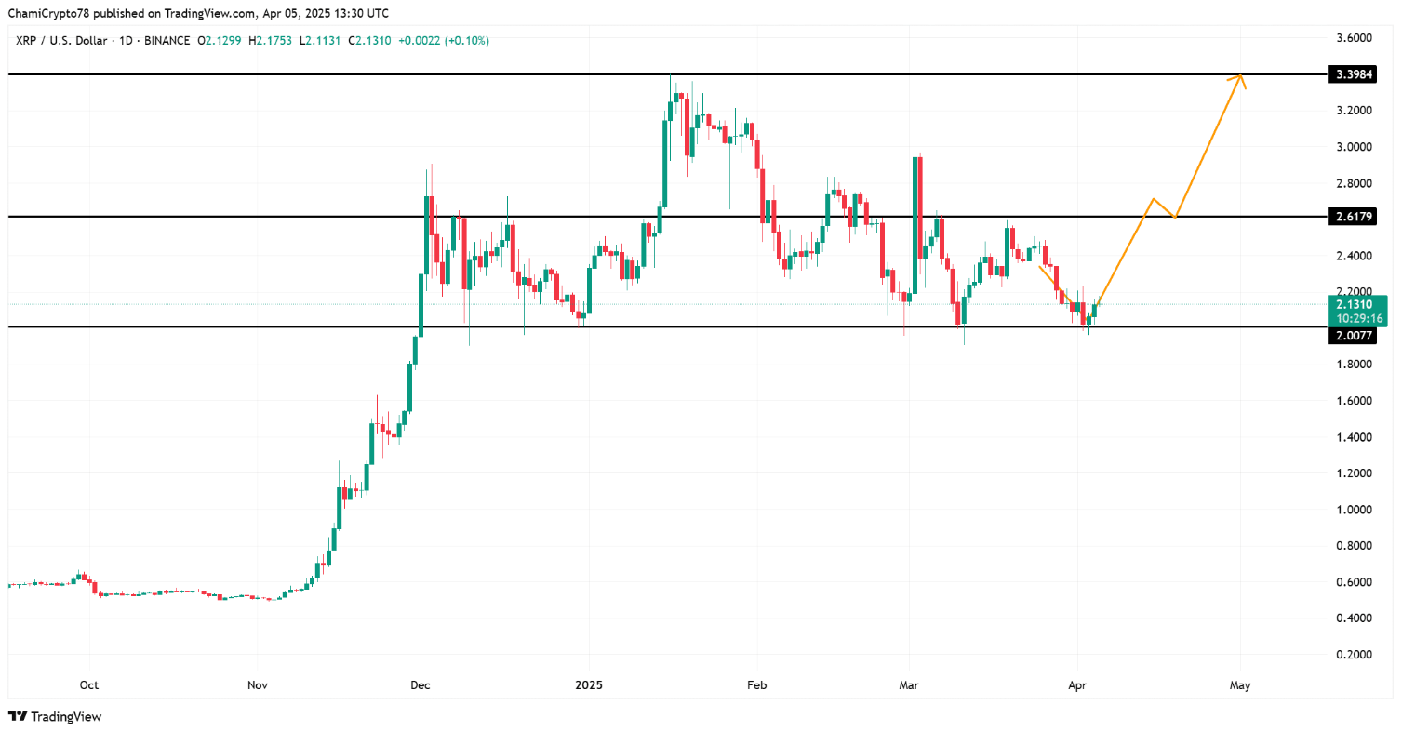
Task: Click the Oct label on time axis
Action: pyautogui.click(x=89, y=686)
